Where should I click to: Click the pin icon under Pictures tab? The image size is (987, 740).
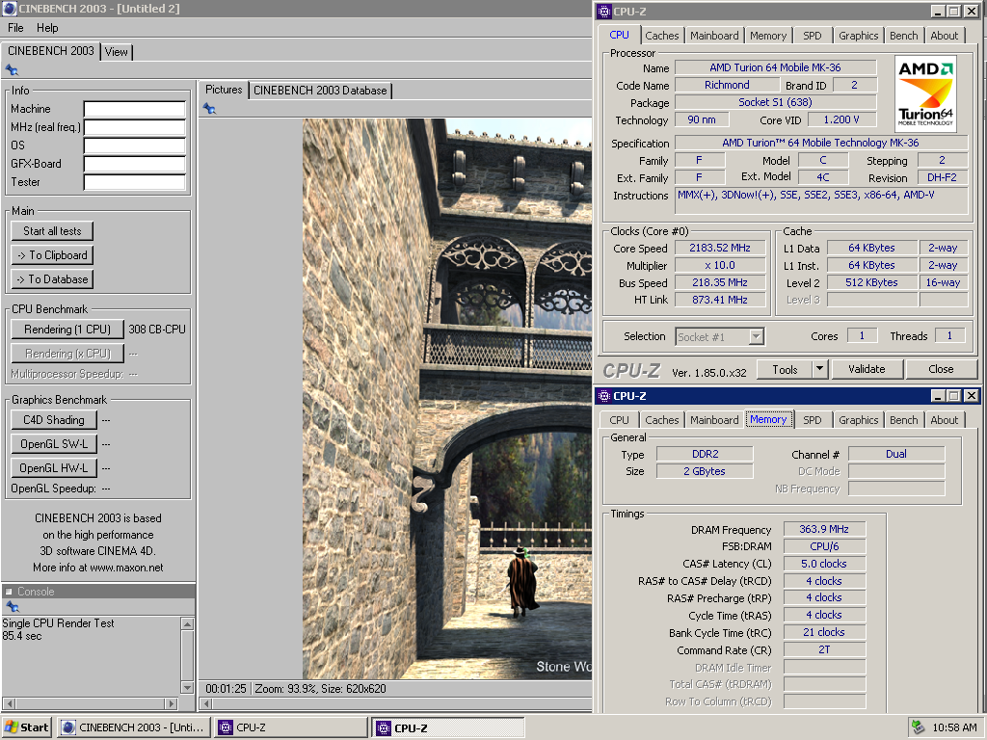point(209,109)
